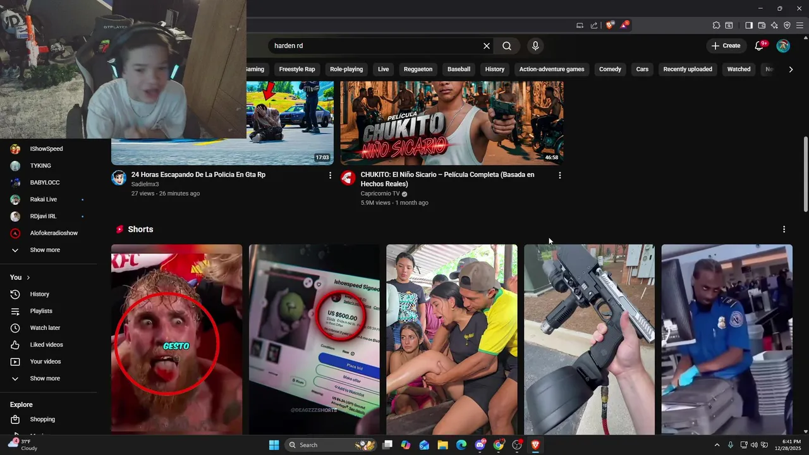Open the US $500.00 Ishowspeed Short
Image resolution: width=809 pixels, height=455 pixels.
tap(314, 339)
